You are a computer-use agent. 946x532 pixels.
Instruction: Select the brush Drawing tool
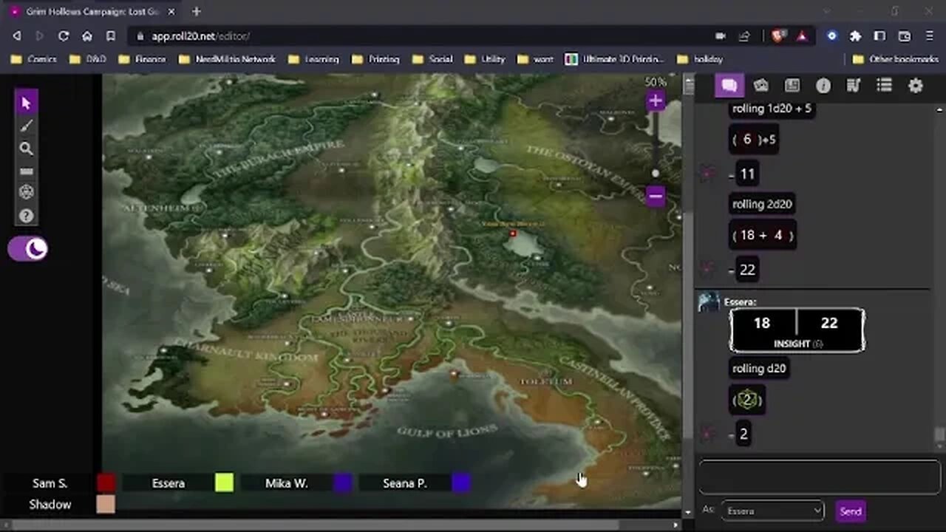tap(27, 126)
